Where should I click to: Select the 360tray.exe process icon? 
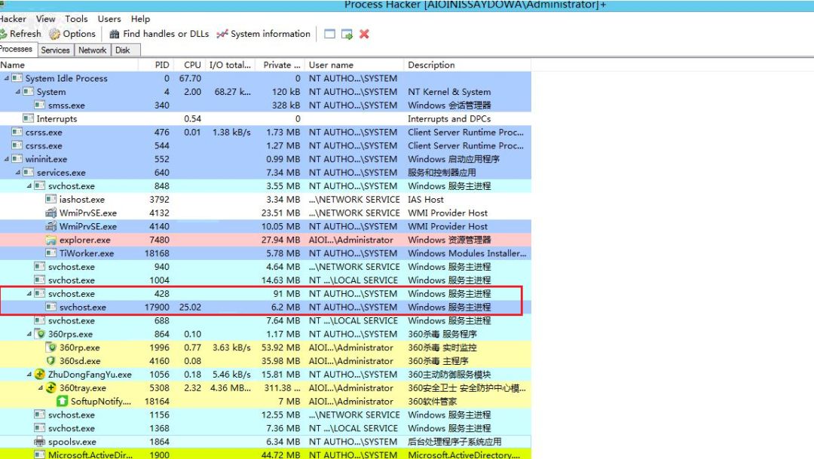pos(51,388)
